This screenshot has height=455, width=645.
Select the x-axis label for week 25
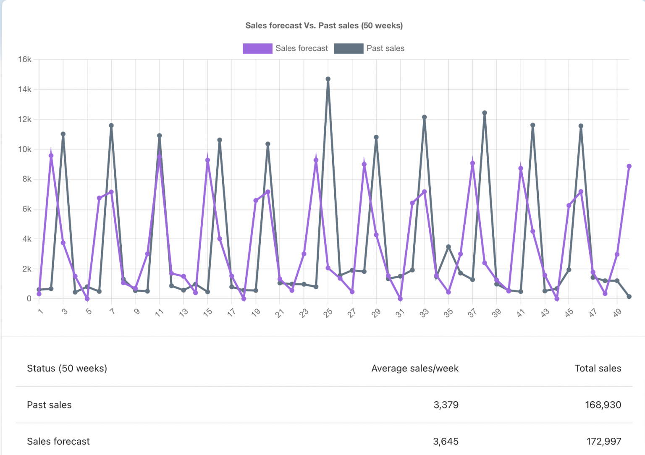click(x=328, y=313)
